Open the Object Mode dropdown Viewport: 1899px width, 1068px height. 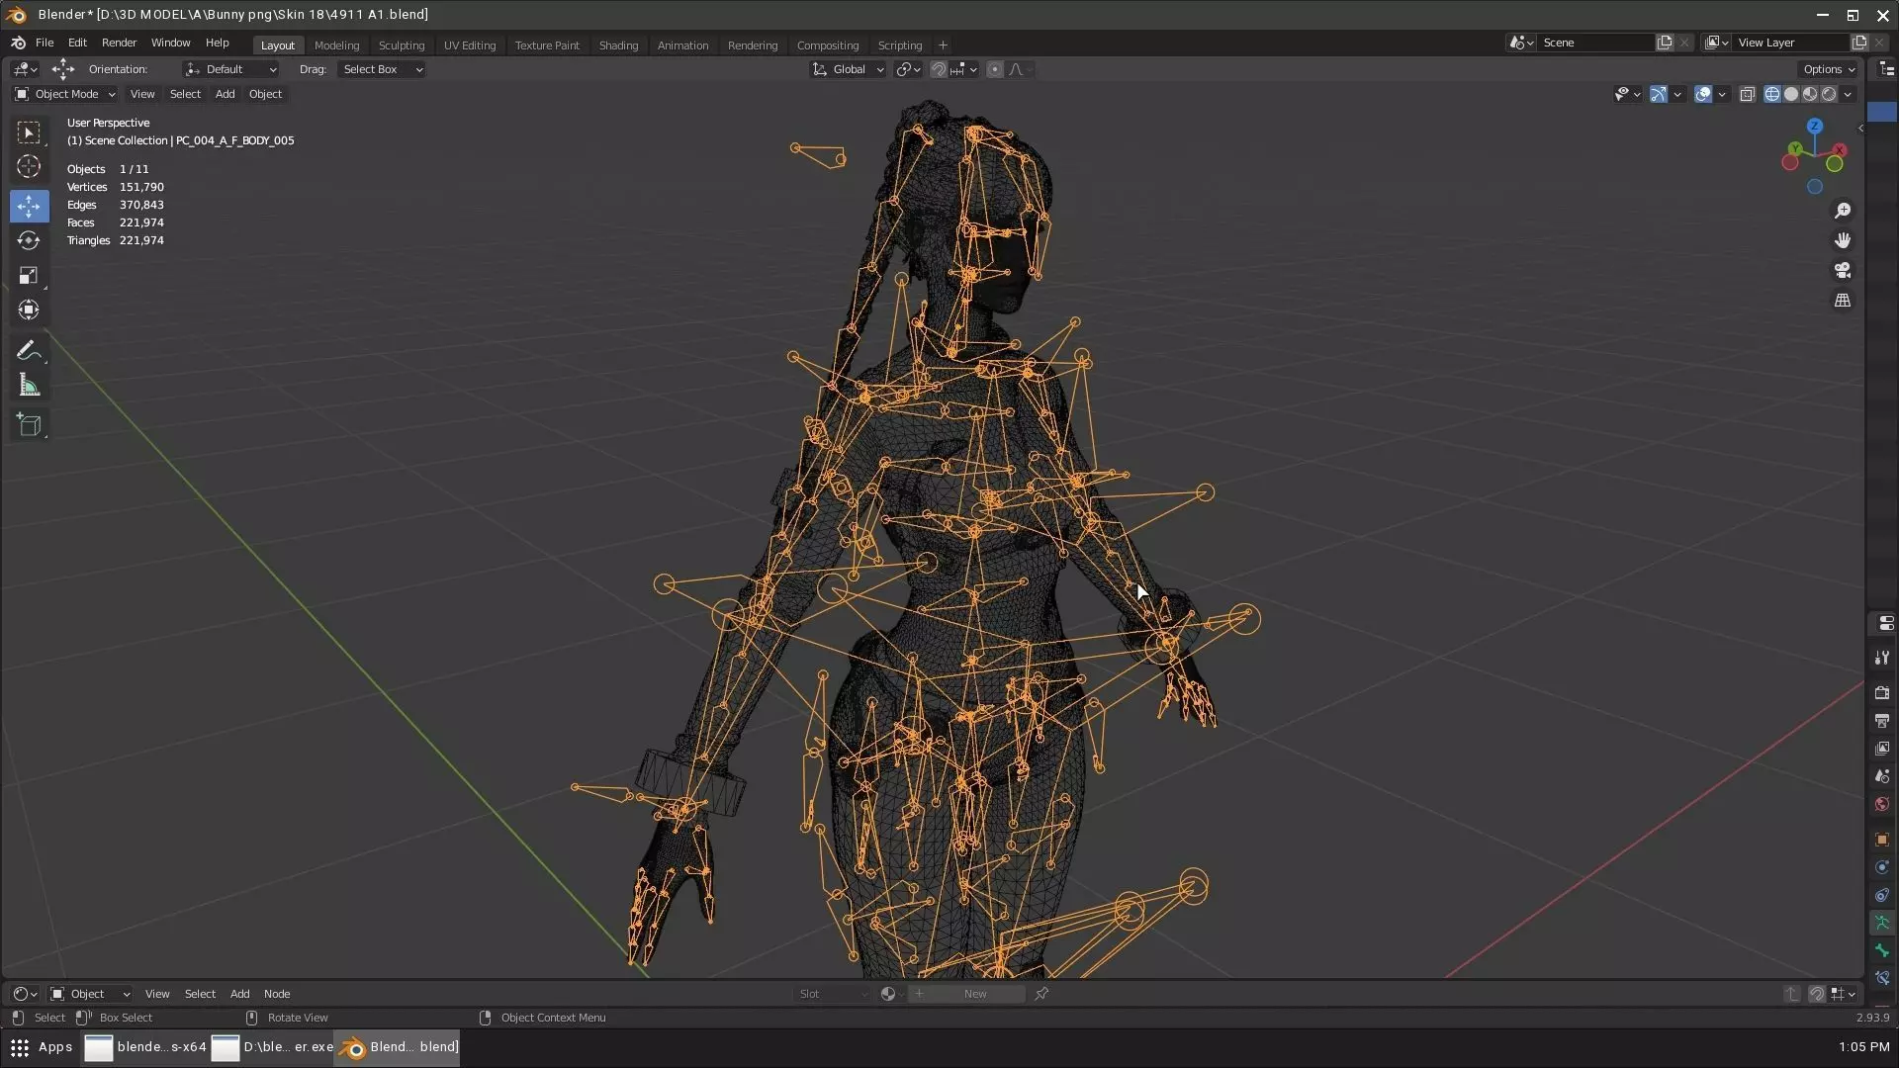pyautogui.click(x=65, y=94)
